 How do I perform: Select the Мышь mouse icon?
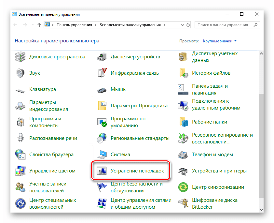click(102, 90)
